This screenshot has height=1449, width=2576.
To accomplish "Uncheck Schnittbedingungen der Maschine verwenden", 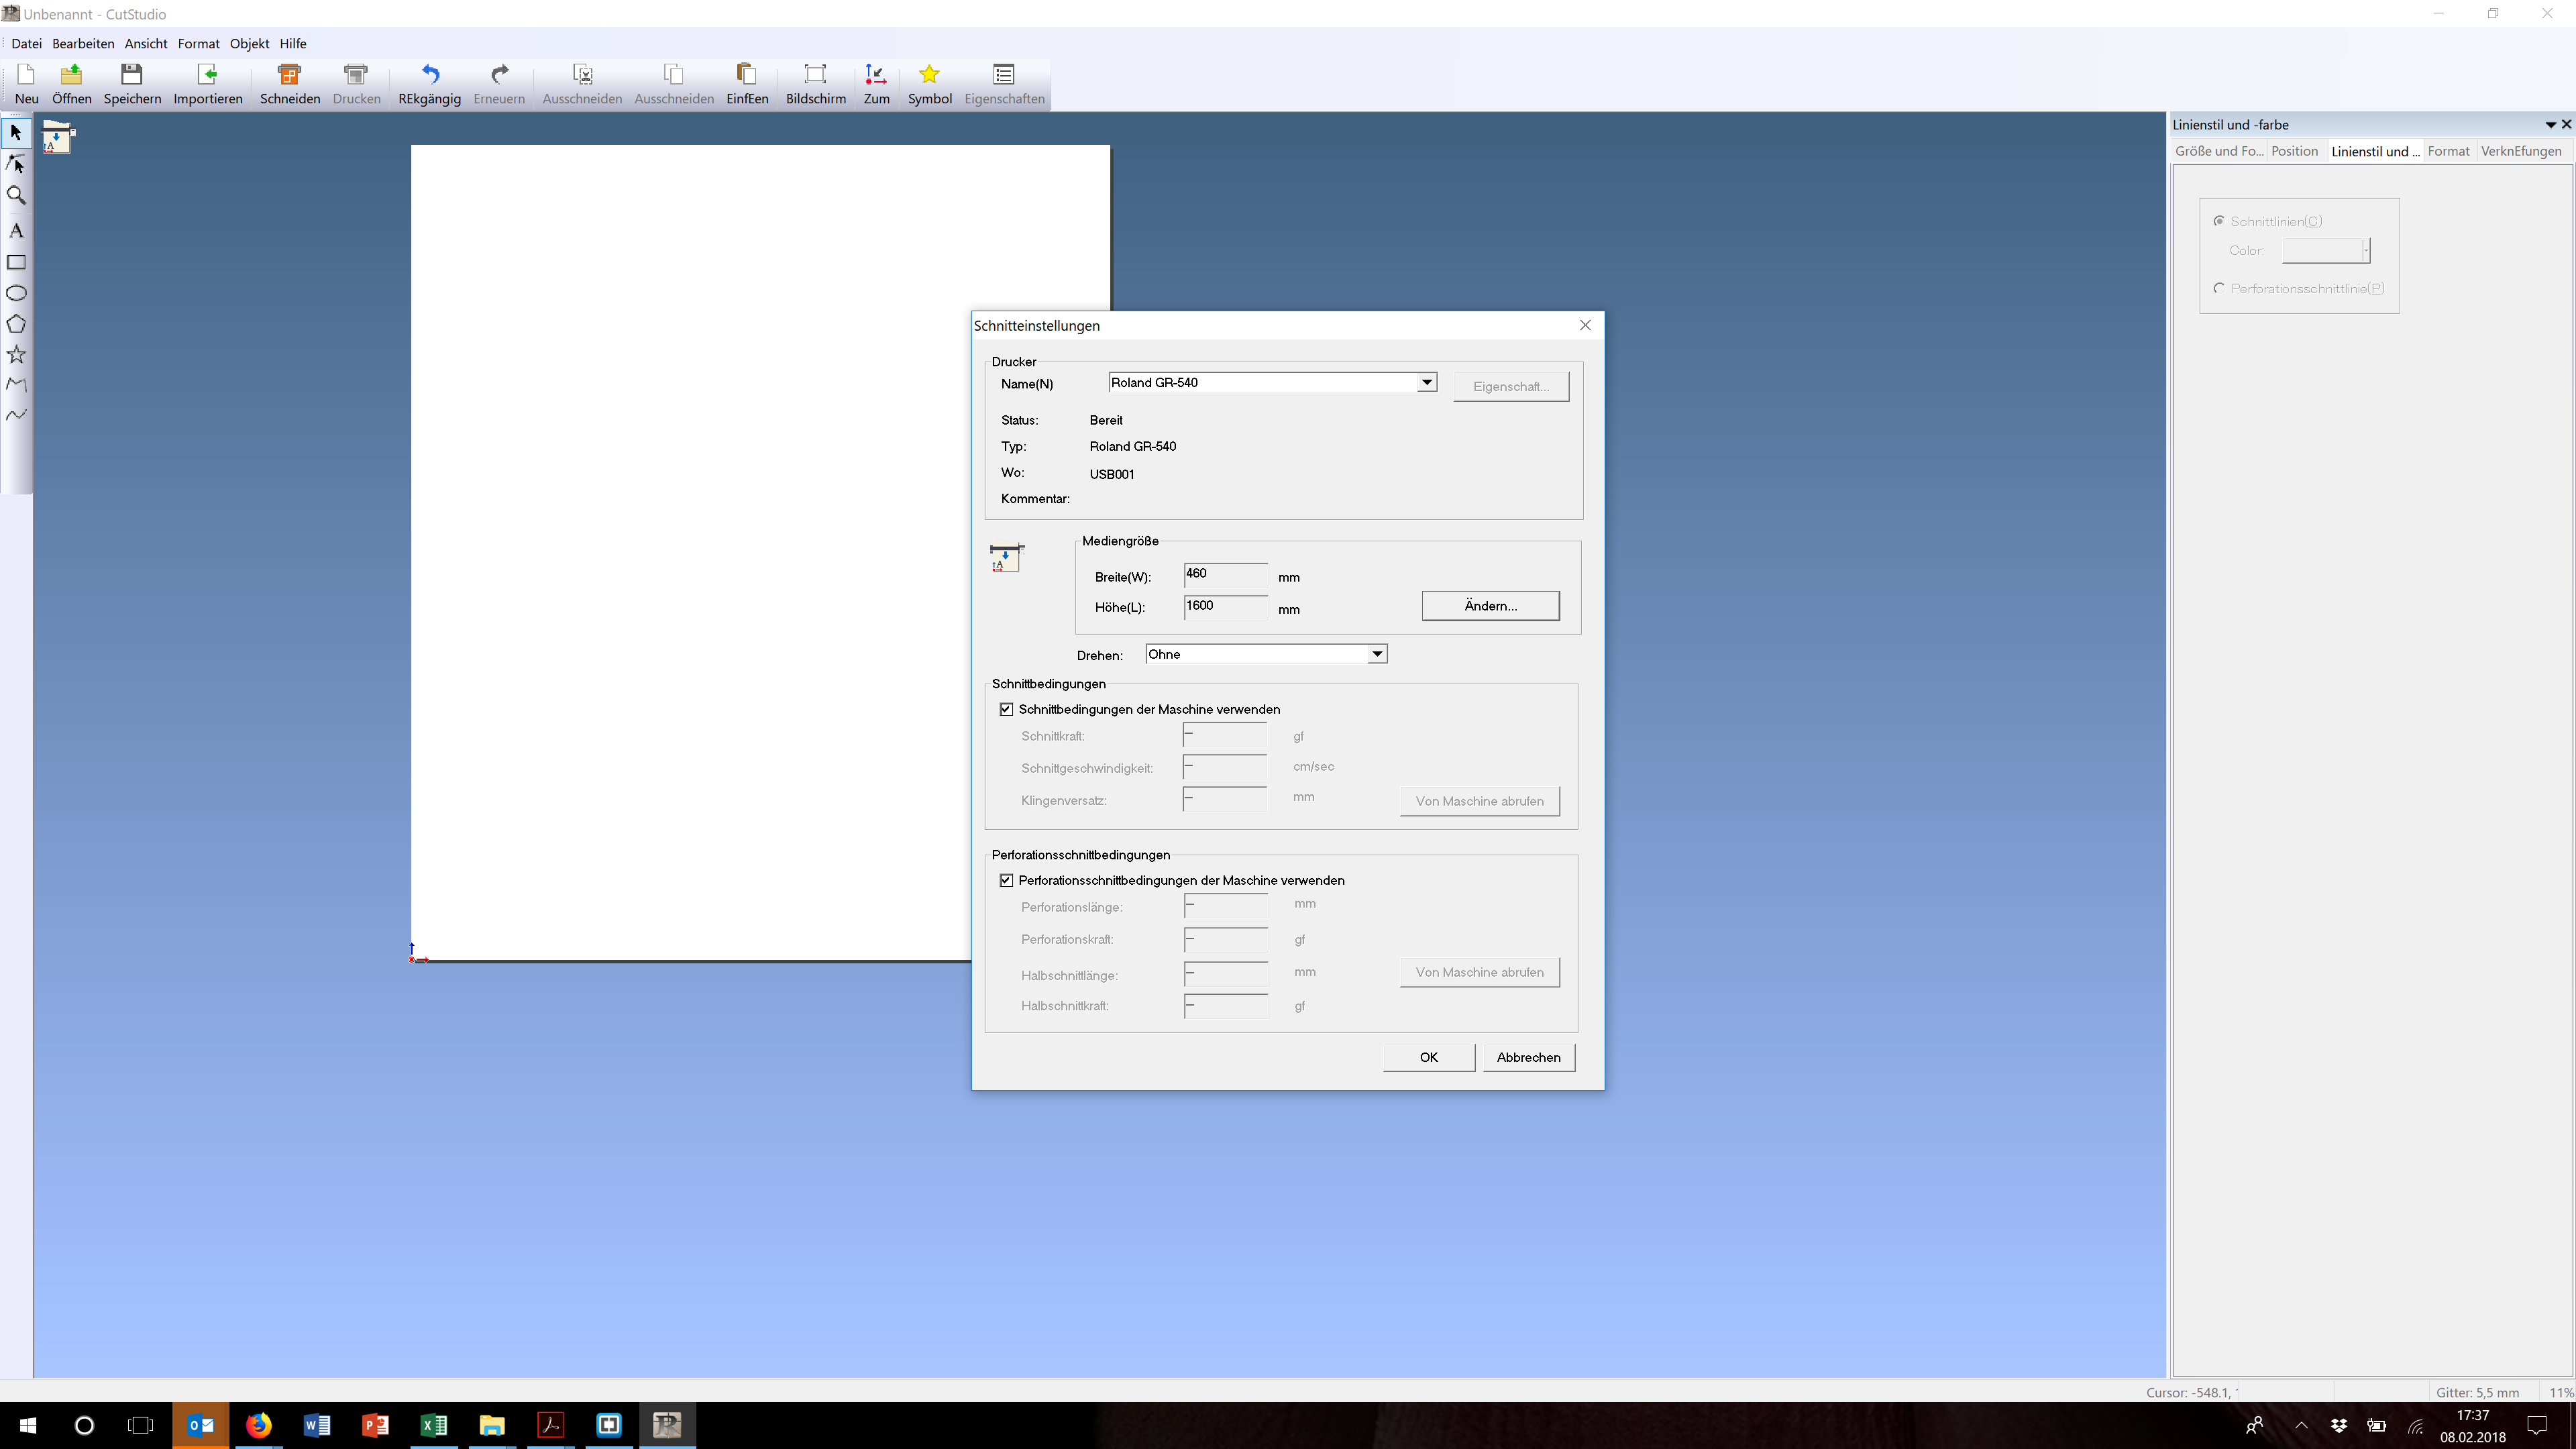I will click(x=1006, y=709).
